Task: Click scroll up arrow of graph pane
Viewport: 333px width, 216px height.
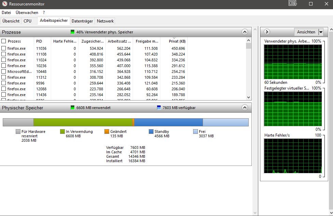Action: tap(331, 29)
